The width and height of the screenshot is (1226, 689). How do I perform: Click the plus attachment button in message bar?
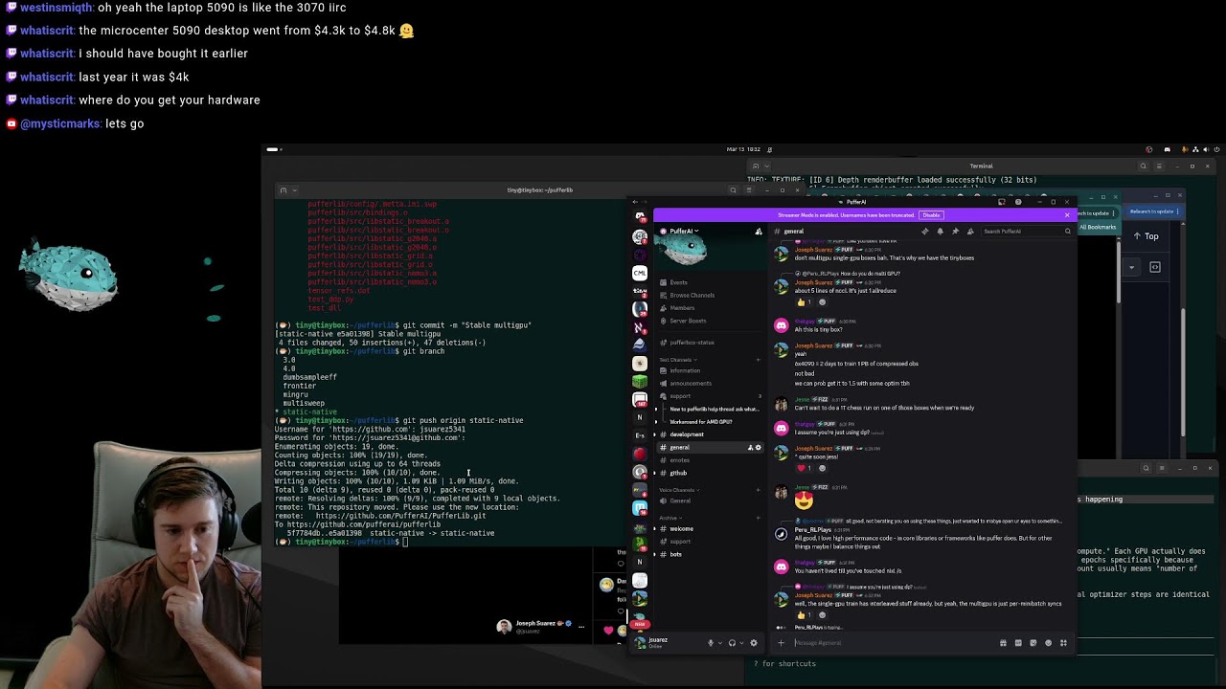(782, 643)
